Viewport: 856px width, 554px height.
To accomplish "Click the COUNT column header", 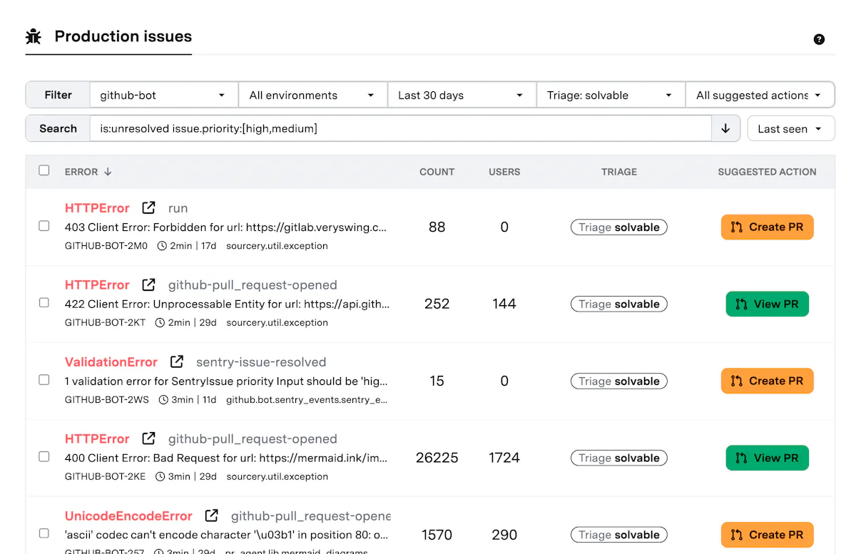I will pos(437,172).
